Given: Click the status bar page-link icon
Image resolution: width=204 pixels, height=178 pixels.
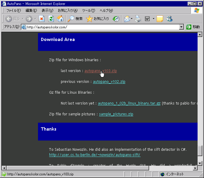Looking at the screenshot, I should click(4, 174).
